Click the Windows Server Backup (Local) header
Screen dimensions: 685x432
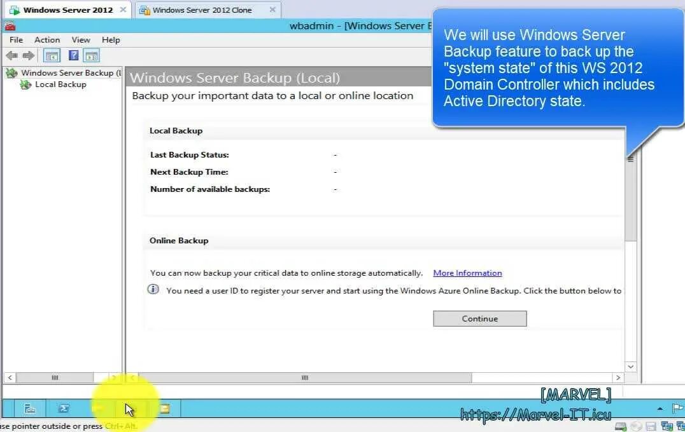coord(235,78)
